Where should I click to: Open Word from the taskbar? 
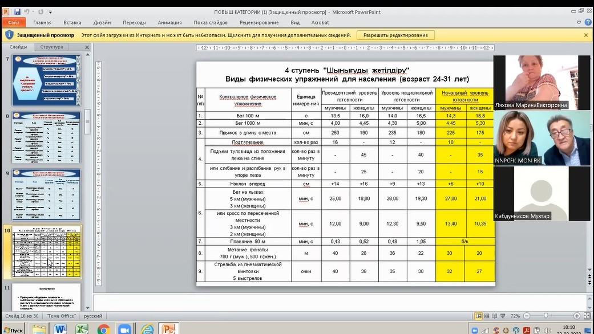(60, 329)
